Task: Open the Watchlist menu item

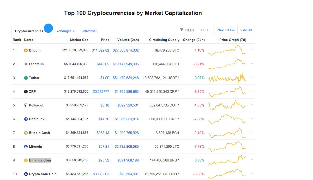Action: (x=89, y=31)
